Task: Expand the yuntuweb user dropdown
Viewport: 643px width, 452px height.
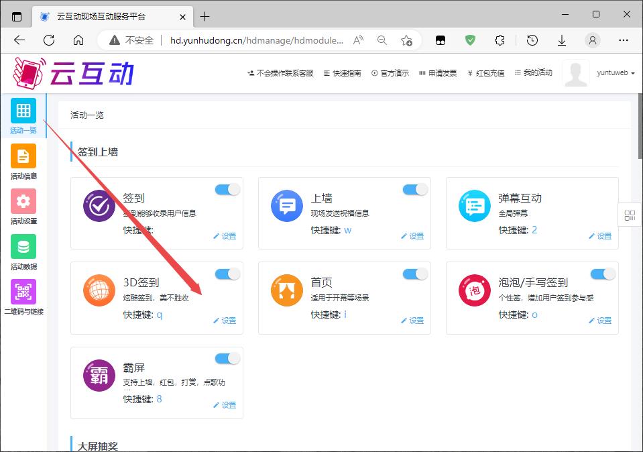Action: pos(616,73)
